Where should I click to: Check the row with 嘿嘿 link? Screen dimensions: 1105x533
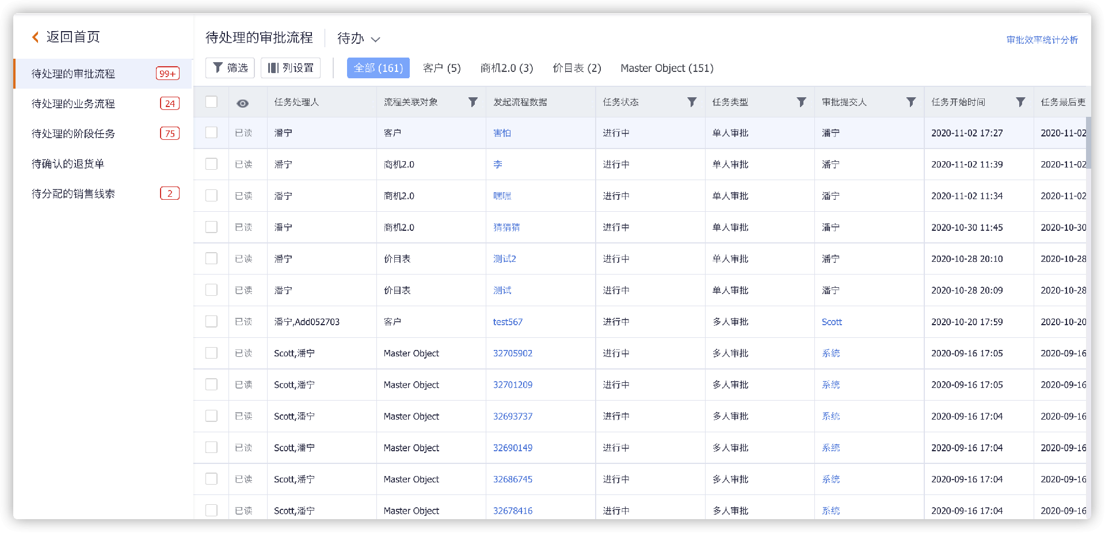point(211,196)
